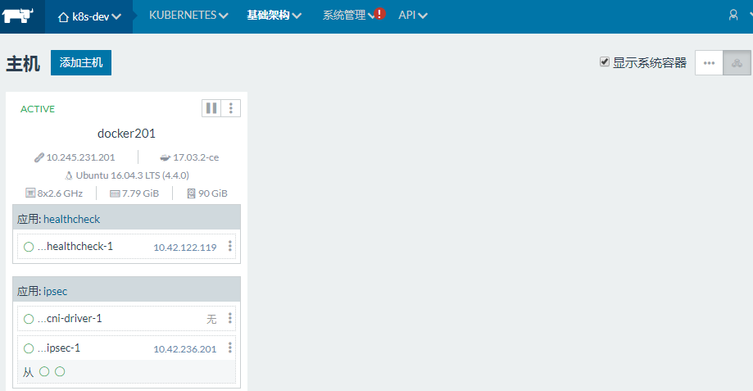
Task: Open the ipsec stack link
Action: pyautogui.click(x=55, y=292)
